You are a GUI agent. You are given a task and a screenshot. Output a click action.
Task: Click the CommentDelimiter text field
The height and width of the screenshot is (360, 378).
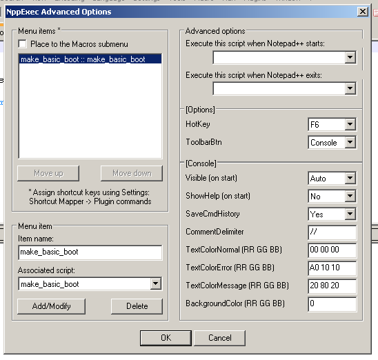click(x=332, y=232)
